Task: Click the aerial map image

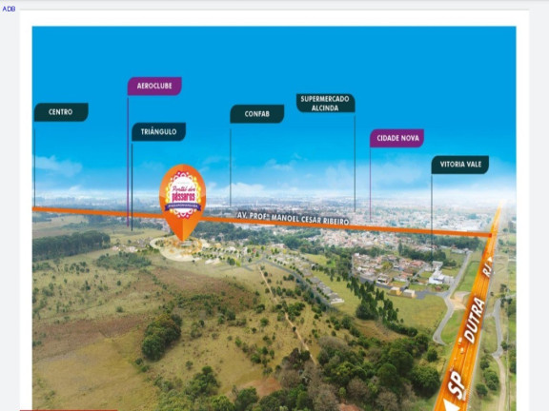Action: pyautogui.click(x=274, y=219)
